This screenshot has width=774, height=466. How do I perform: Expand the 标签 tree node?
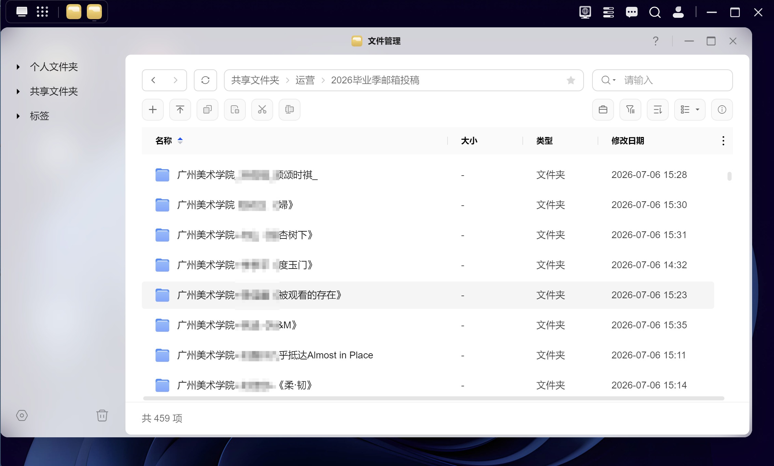pyautogui.click(x=18, y=116)
